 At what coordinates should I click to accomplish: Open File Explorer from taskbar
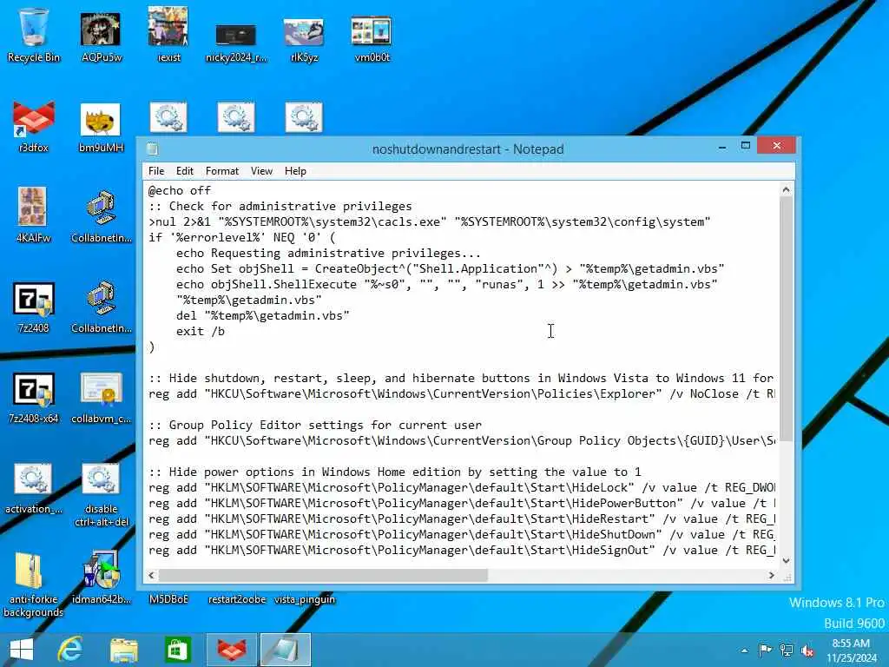click(x=123, y=650)
